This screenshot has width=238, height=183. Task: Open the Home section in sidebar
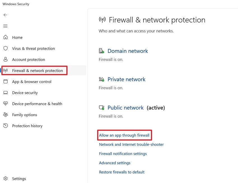(x=17, y=37)
